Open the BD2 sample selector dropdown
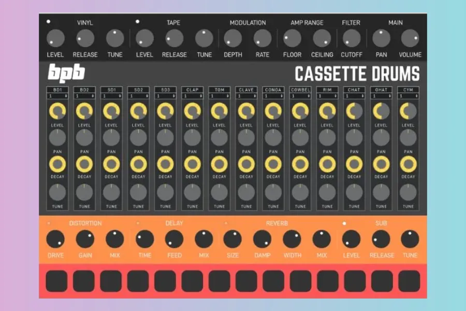The height and width of the screenshot is (311, 466). click(84, 96)
